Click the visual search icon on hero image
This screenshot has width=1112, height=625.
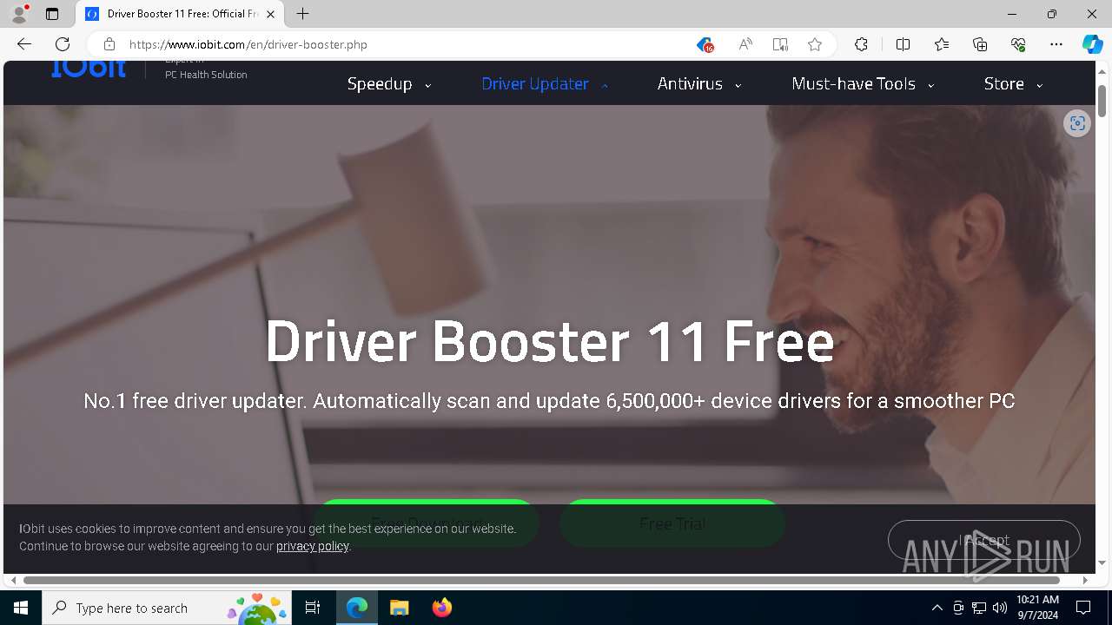[x=1077, y=123]
